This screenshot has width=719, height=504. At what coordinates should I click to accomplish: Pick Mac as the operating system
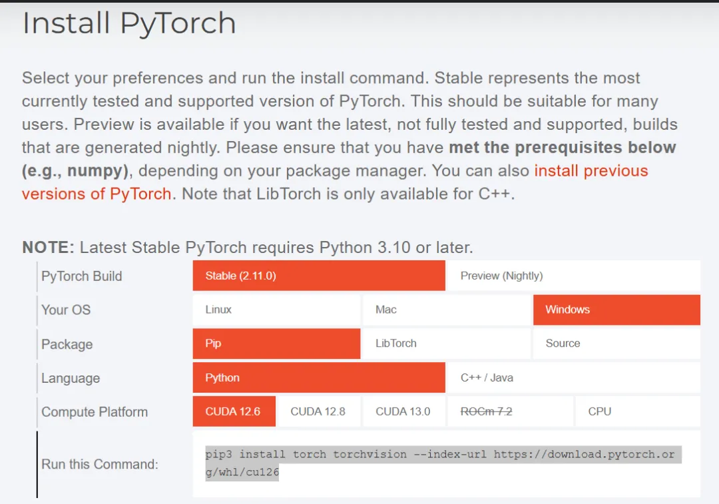click(x=447, y=310)
